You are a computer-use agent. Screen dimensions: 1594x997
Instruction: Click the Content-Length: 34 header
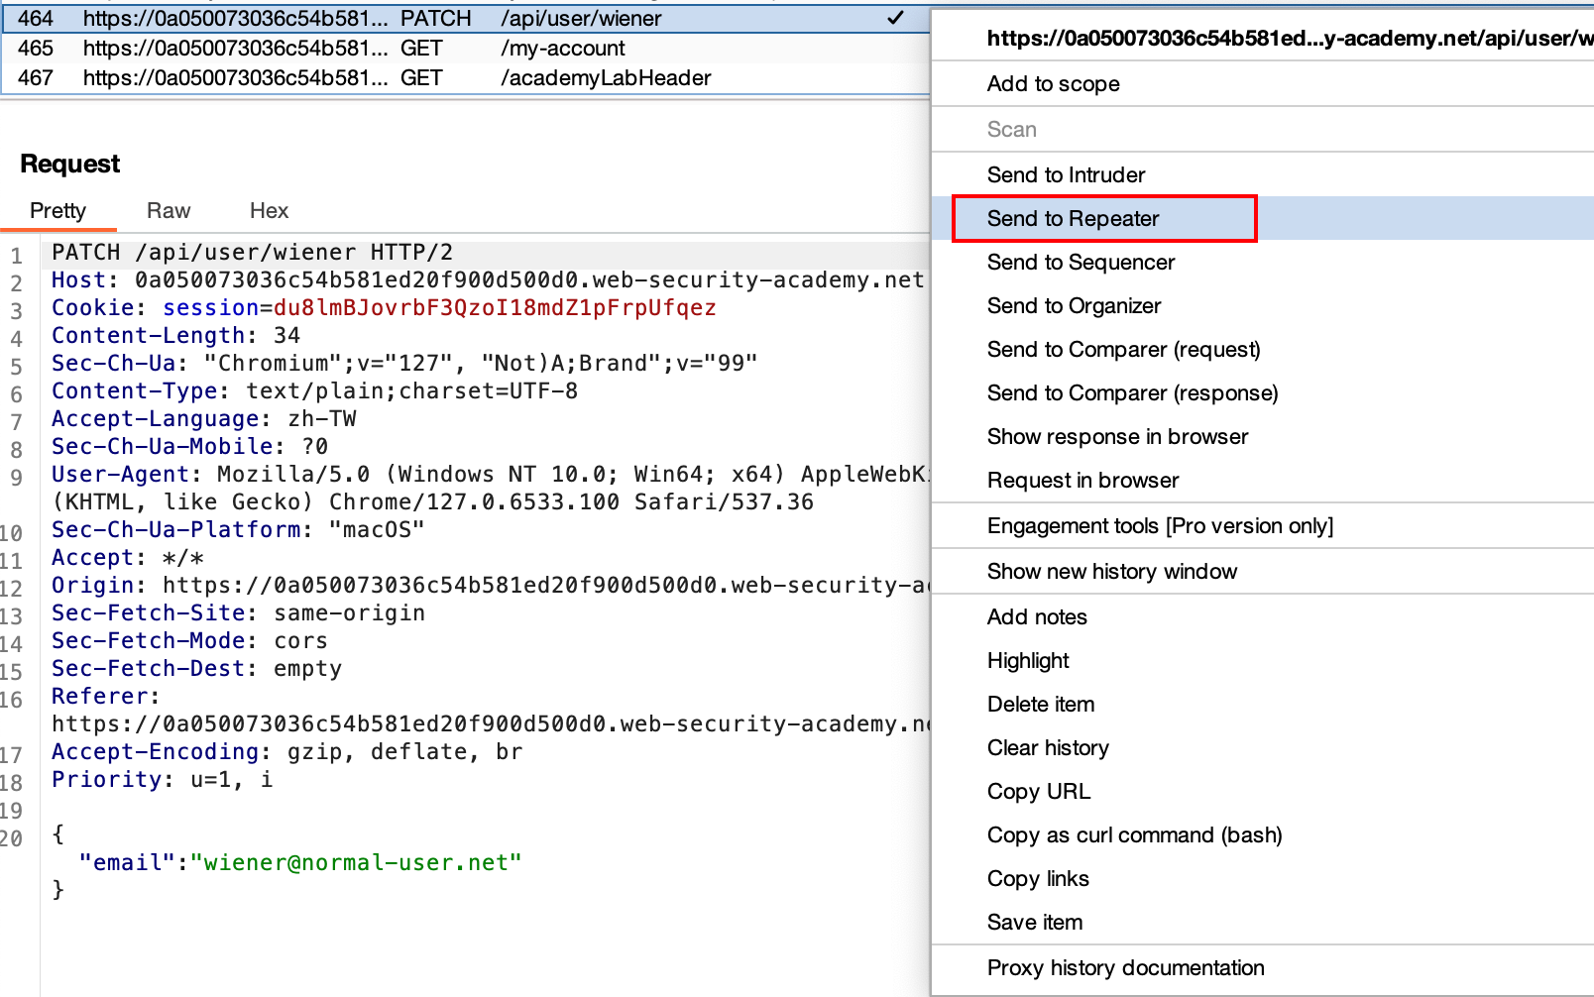(176, 335)
